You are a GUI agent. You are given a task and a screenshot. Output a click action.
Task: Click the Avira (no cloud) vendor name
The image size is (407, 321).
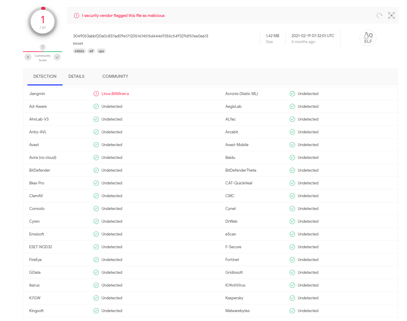tap(43, 157)
